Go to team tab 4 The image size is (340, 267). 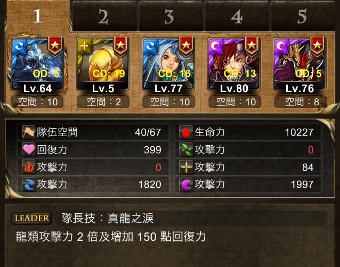tap(237, 16)
